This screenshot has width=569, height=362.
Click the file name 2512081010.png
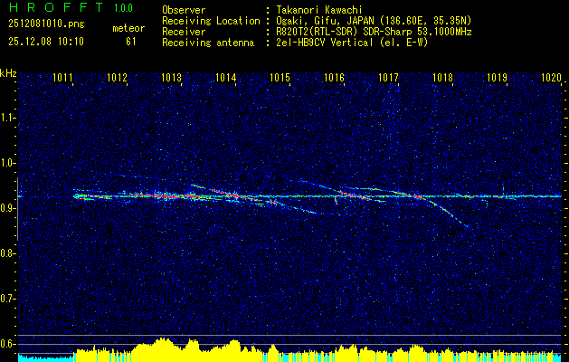click(x=46, y=24)
